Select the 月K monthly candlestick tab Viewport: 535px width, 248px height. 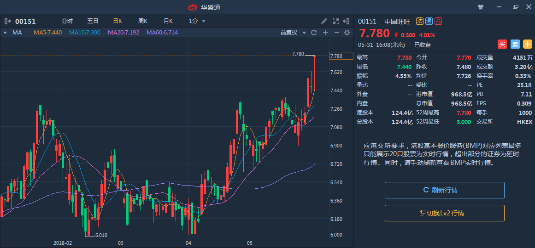[x=168, y=21]
